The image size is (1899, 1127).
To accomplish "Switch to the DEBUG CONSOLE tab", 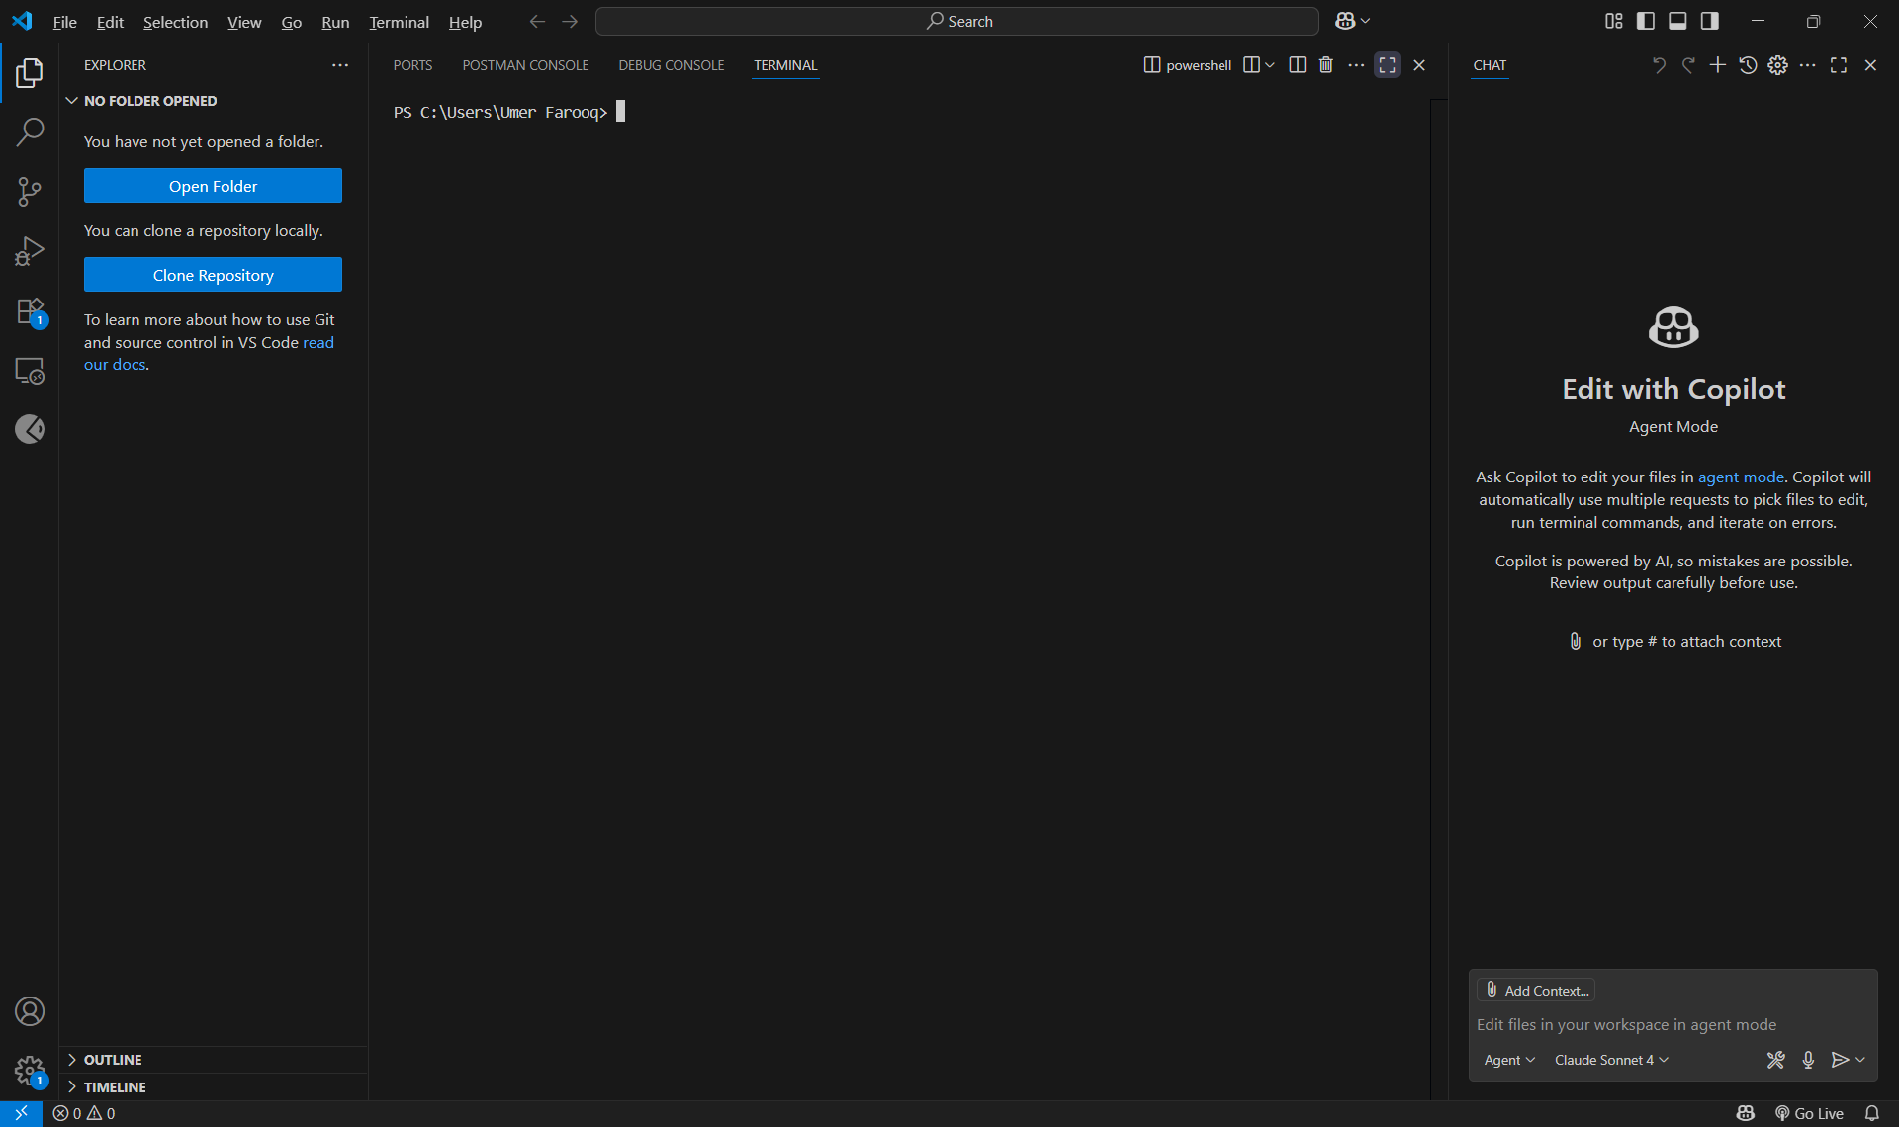I will [671, 64].
